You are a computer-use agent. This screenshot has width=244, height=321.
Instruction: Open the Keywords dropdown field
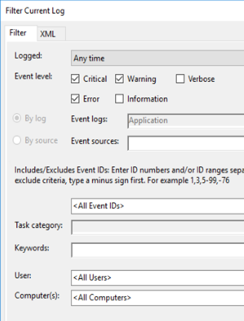[x=158, y=250]
